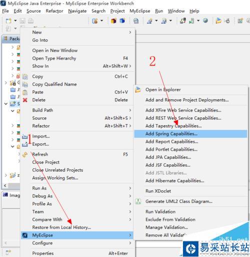Click the New wizard toolbar icon
Viewport: 250px width, 257px height.
point(8,21)
